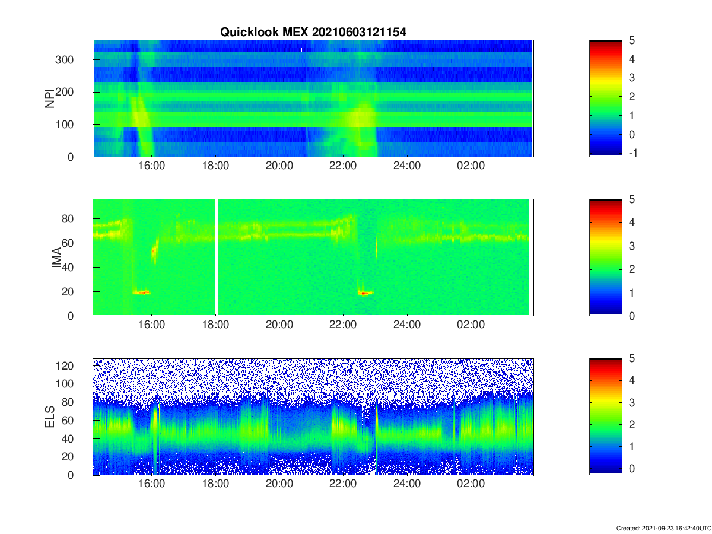The height and width of the screenshot is (534, 712).
Task: Select the NPI y-axis label
Action: pos(50,98)
